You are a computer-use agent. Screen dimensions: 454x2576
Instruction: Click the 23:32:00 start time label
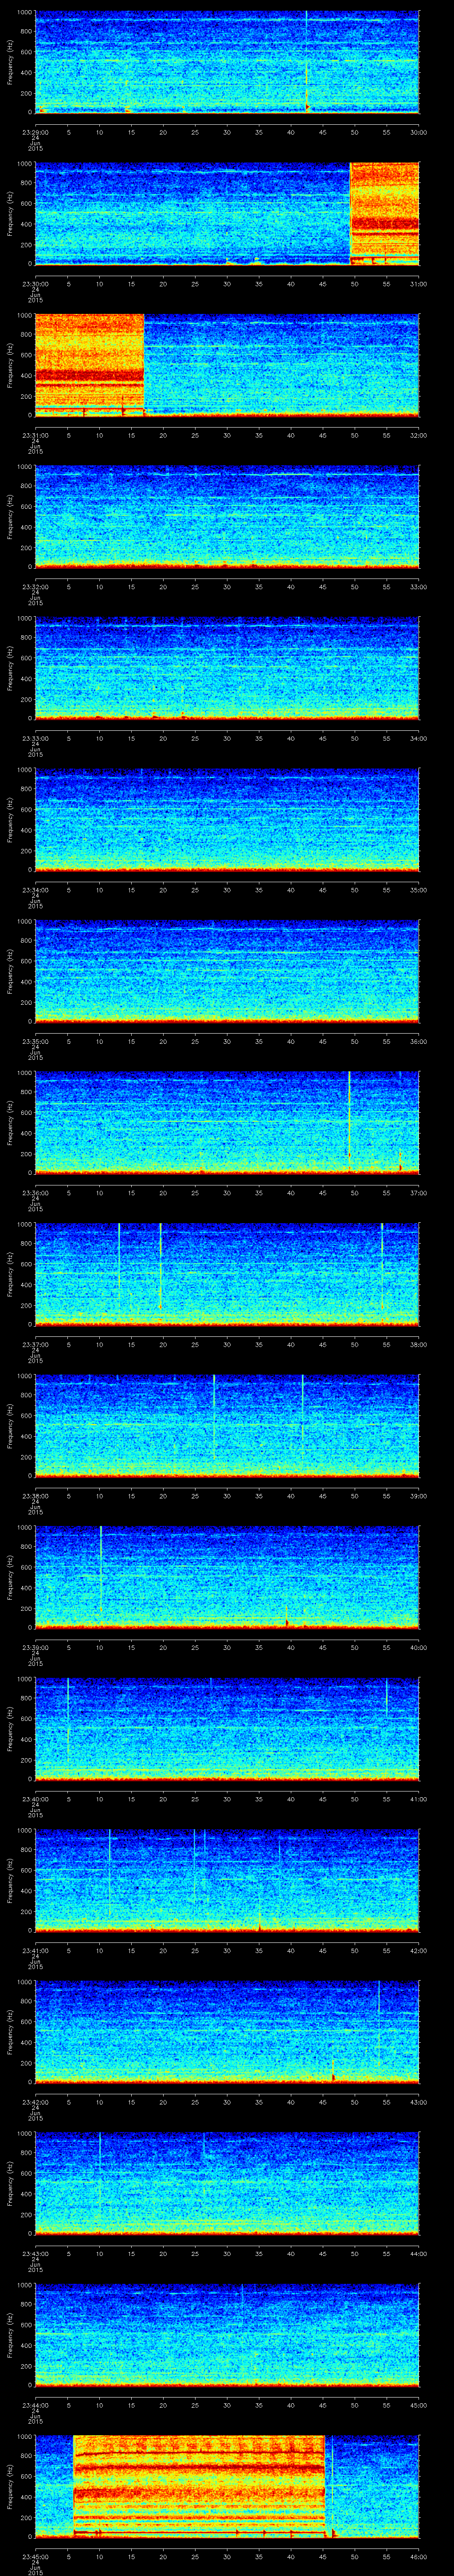click(x=35, y=587)
